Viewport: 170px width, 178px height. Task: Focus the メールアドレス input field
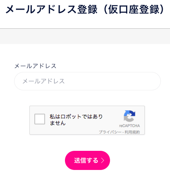(x=87, y=81)
